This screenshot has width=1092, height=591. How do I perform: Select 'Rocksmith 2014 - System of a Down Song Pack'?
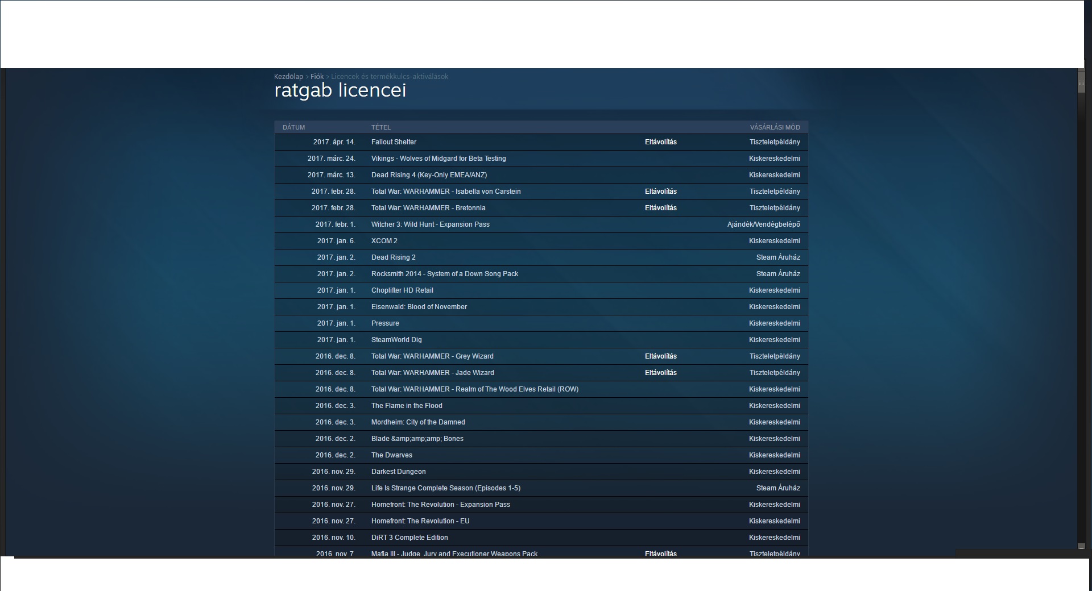(x=445, y=274)
